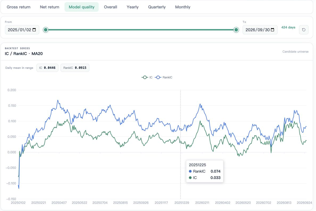Open the Overall tab

point(110,7)
